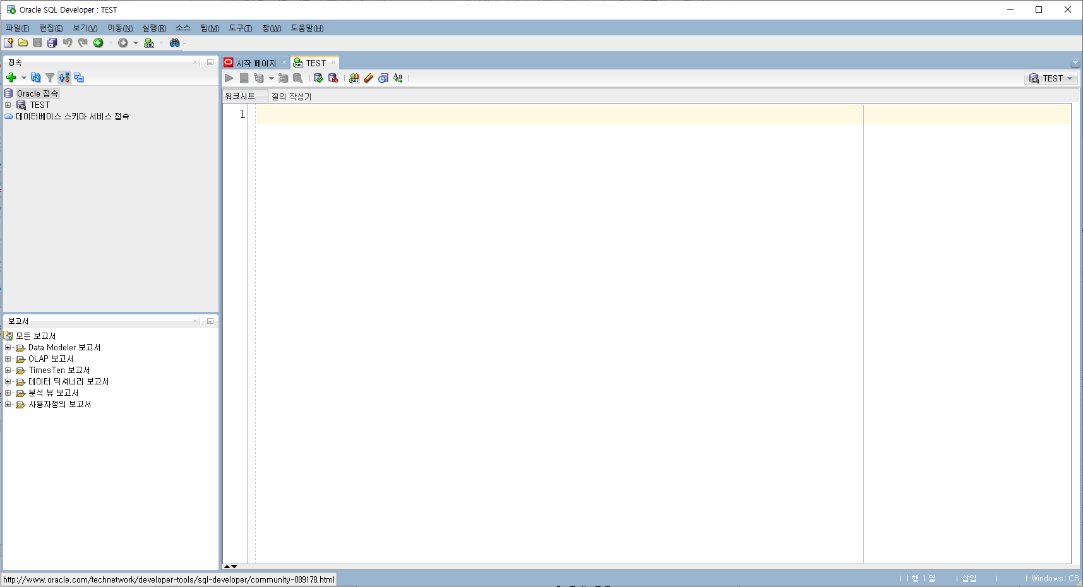
Task: Navigate back with the green arrow
Action: point(99,43)
